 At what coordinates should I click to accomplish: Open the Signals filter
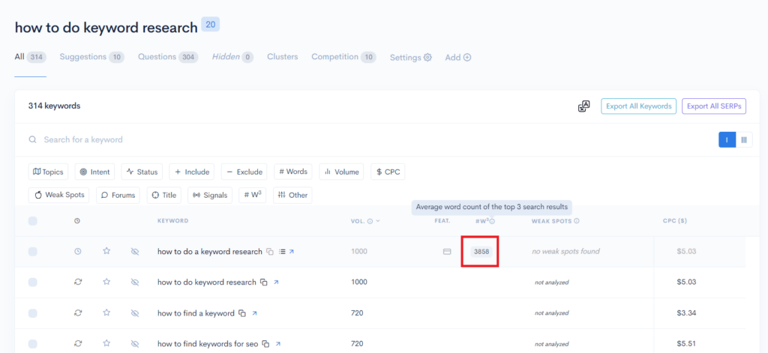(x=210, y=195)
